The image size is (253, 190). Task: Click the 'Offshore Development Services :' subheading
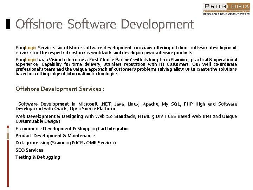click(60, 89)
